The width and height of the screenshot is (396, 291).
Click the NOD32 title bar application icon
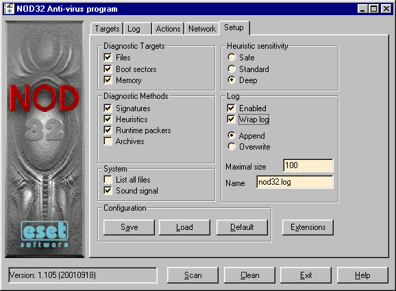point(10,9)
